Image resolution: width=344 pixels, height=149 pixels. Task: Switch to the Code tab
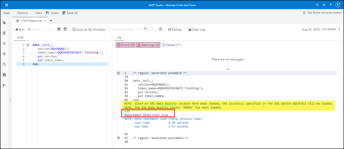[20, 38]
